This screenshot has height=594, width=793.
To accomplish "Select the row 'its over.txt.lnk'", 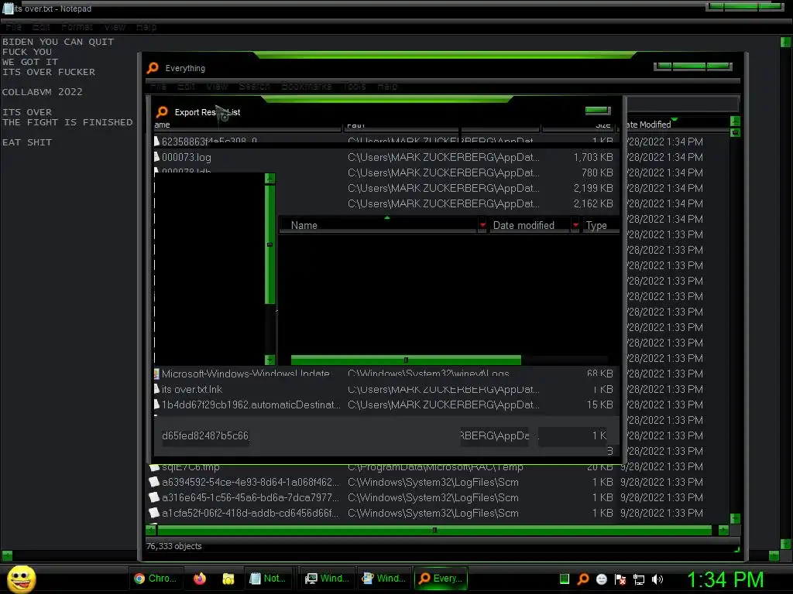I will coord(386,389).
